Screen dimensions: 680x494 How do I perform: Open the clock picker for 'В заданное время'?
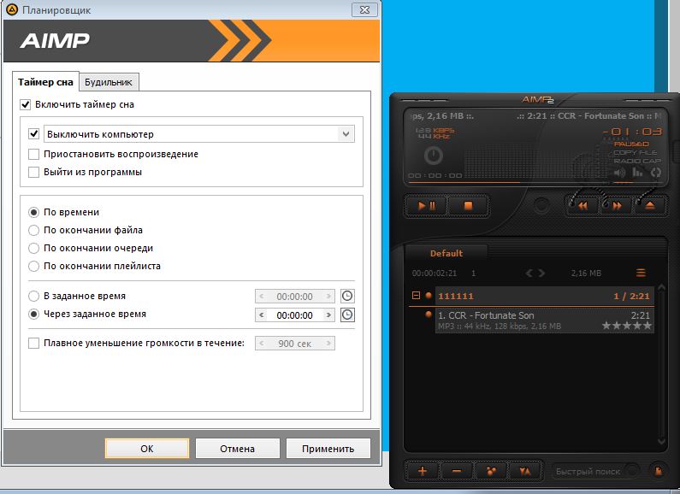point(347,296)
